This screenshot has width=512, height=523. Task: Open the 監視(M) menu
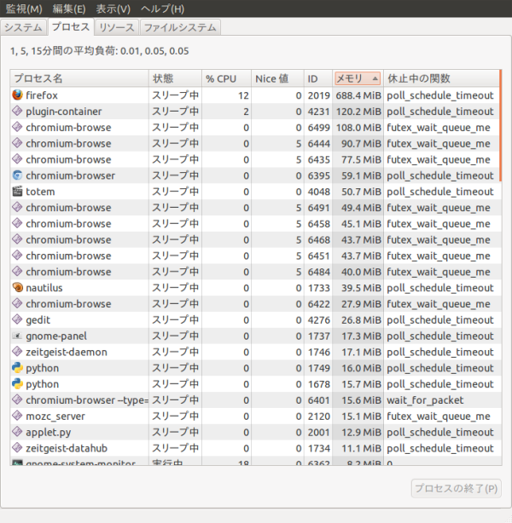(x=24, y=9)
